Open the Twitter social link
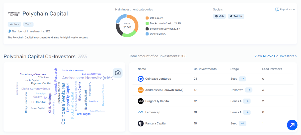Viewport: 301px width, 135px height. 236,16
